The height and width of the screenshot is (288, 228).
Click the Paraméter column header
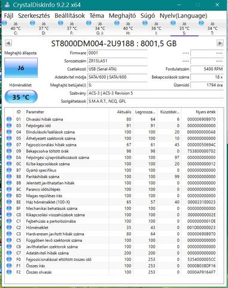click(67, 112)
